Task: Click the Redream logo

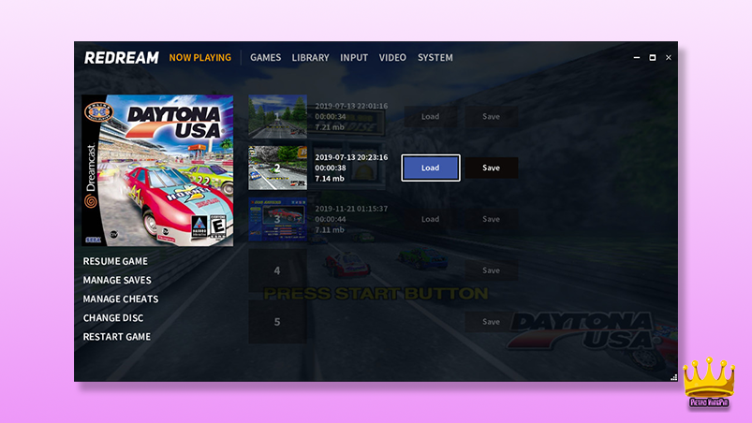Action: coord(122,58)
